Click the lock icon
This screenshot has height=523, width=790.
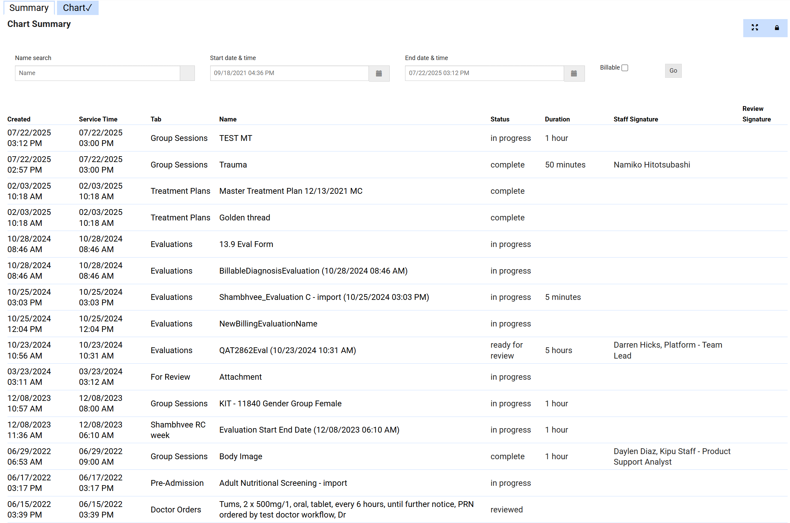click(x=777, y=28)
